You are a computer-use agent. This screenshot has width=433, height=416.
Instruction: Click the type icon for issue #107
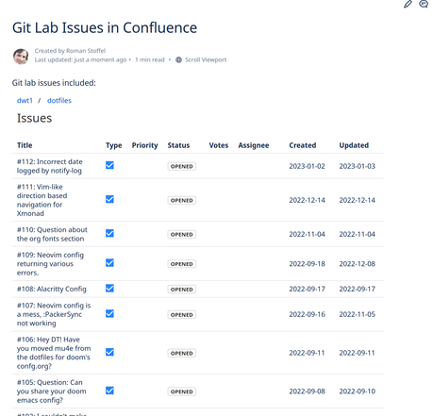click(109, 313)
